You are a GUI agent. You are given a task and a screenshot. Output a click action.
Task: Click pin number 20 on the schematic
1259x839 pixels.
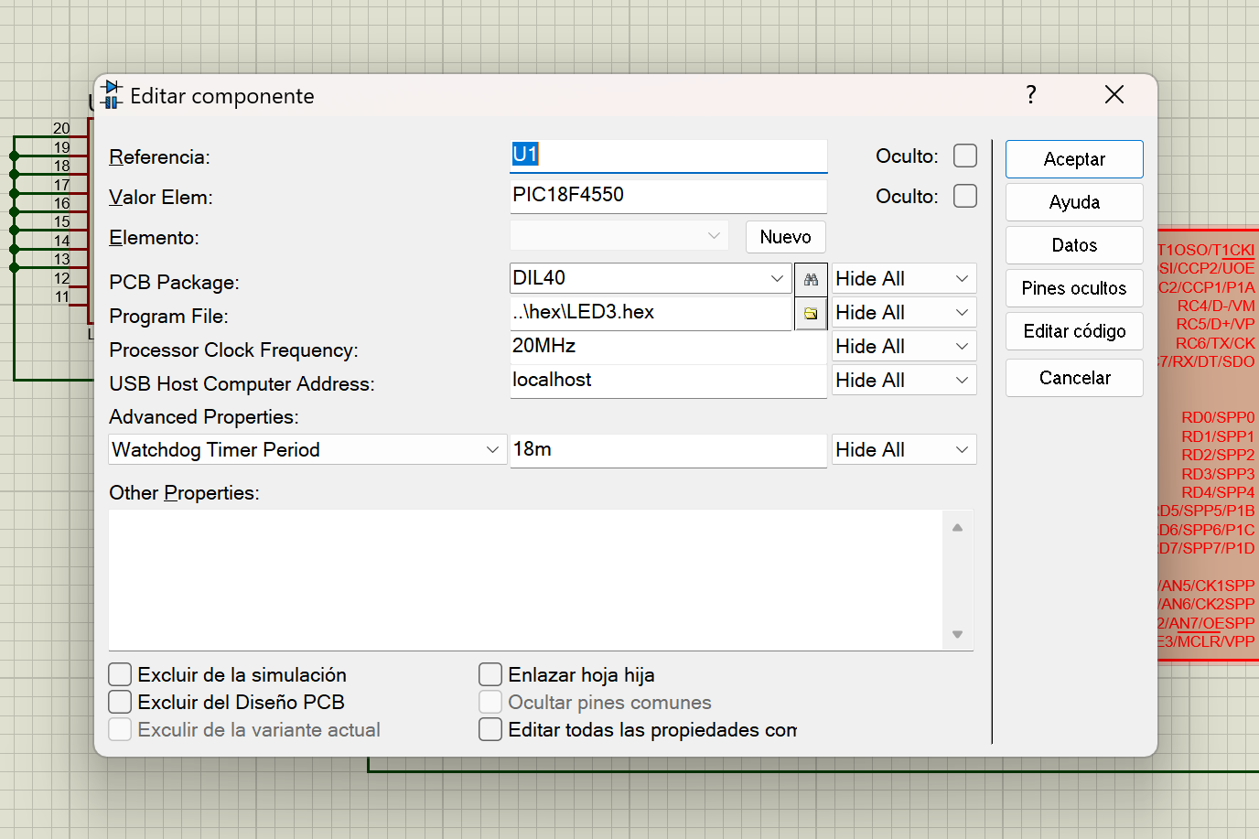click(x=61, y=128)
